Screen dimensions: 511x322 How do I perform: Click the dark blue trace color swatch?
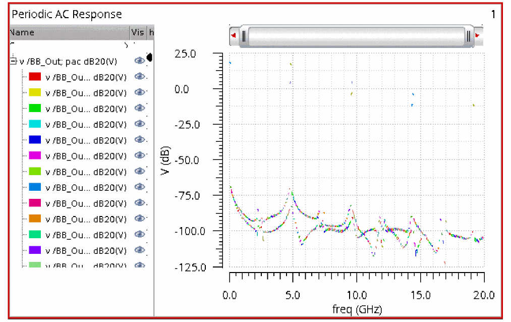34,140
